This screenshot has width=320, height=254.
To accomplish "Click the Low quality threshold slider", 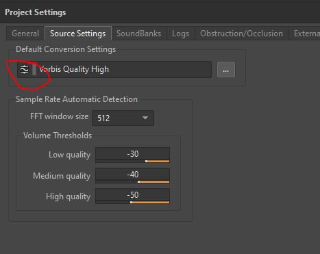I will [x=132, y=162].
